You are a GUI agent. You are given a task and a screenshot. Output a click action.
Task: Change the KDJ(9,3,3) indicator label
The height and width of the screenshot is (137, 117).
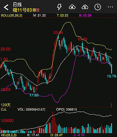9,135
